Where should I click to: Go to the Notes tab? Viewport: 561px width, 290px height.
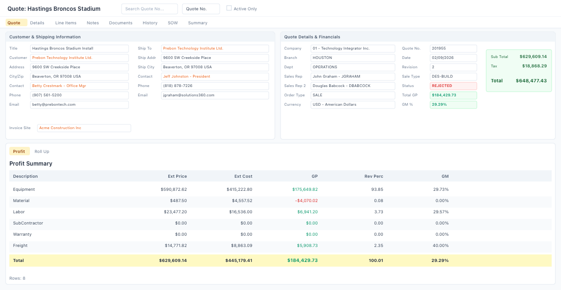[x=93, y=23]
